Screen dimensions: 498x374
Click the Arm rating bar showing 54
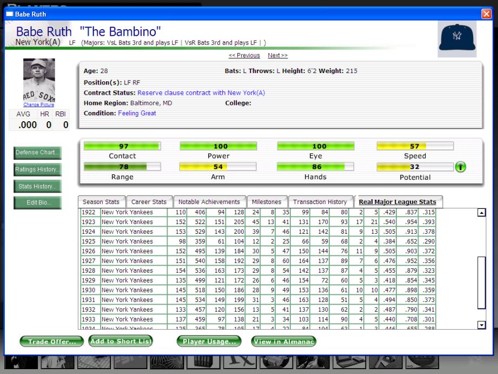click(218, 167)
